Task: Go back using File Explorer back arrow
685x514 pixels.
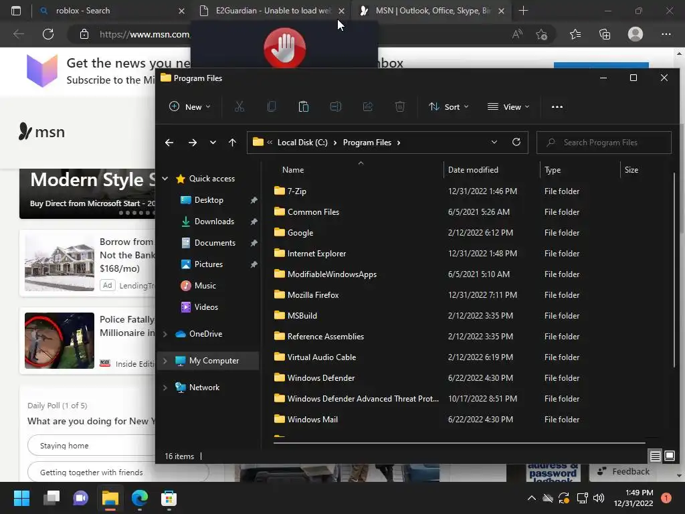Action: [x=169, y=143]
